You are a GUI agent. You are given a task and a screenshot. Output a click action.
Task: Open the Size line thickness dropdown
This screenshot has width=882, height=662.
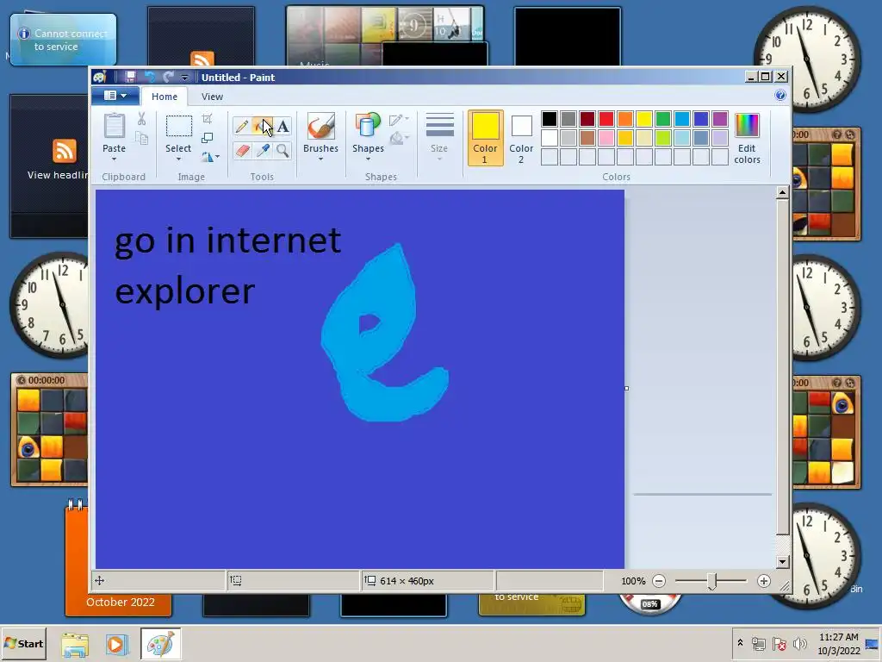click(439, 138)
